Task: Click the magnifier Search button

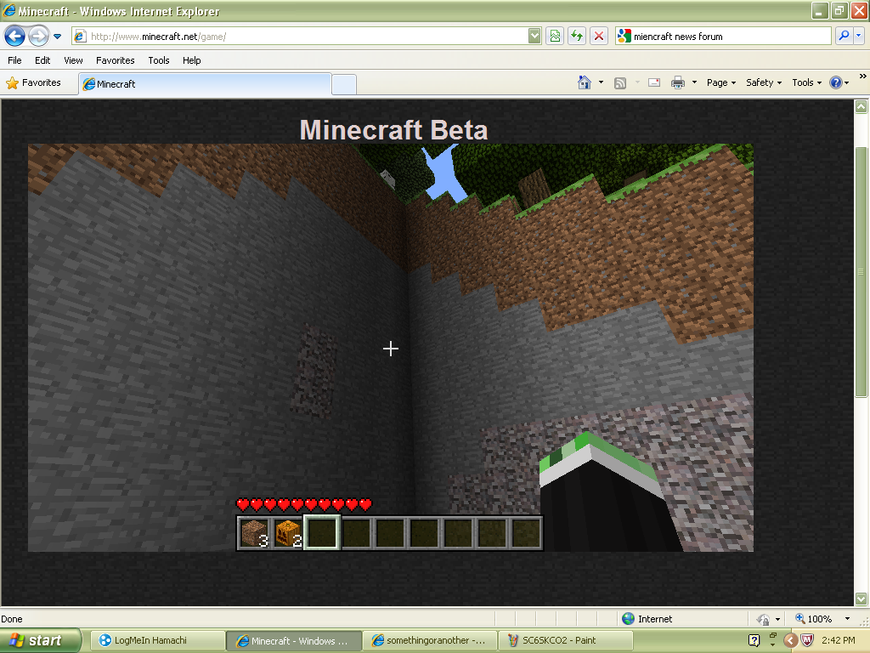Action: [x=844, y=36]
